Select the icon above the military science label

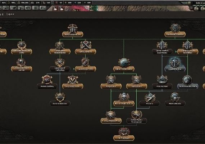pos(21,63)
